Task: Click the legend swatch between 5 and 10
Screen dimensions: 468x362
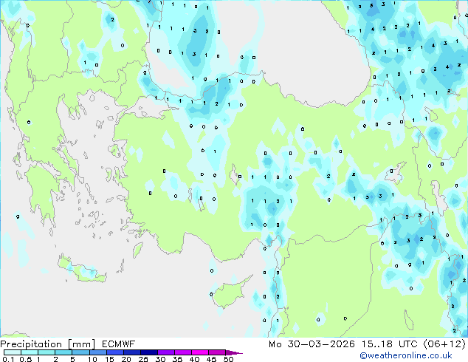Action: pos(80,352)
